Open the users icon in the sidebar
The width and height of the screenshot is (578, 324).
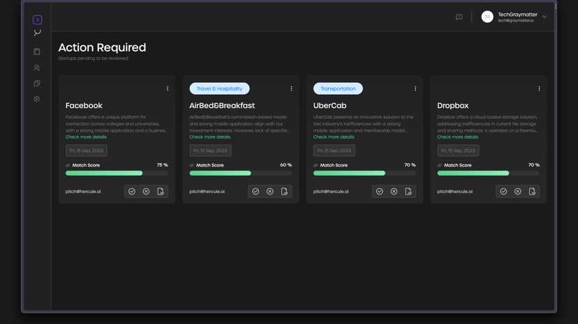(x=37, y=68)
